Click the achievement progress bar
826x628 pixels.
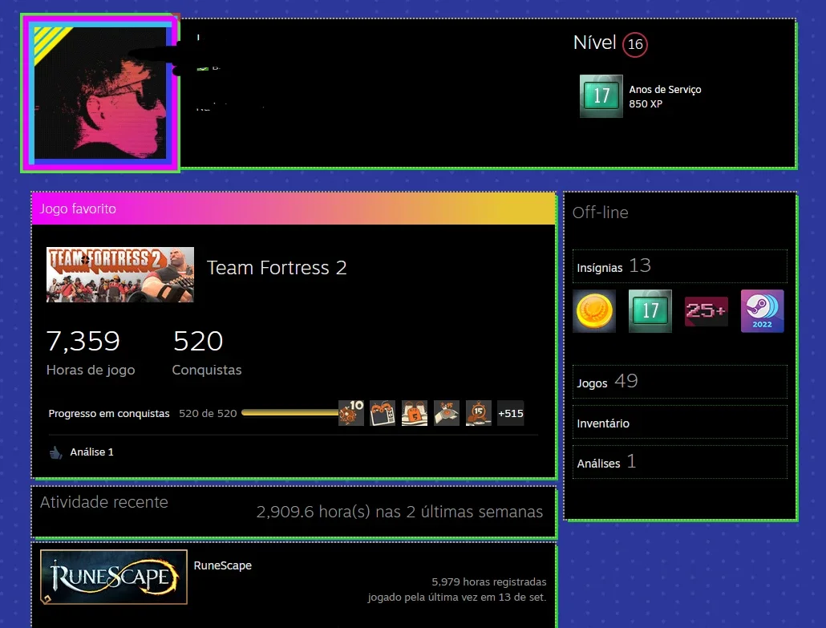tap(290, 413)
